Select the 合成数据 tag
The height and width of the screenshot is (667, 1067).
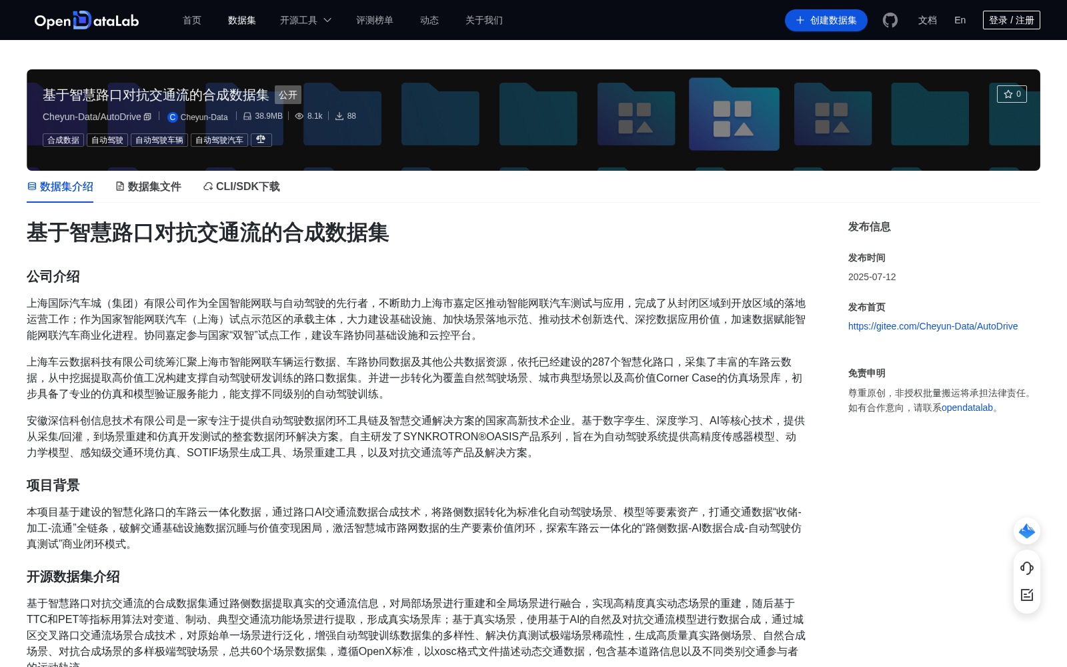pyautogui.click(x=63, y=140)
